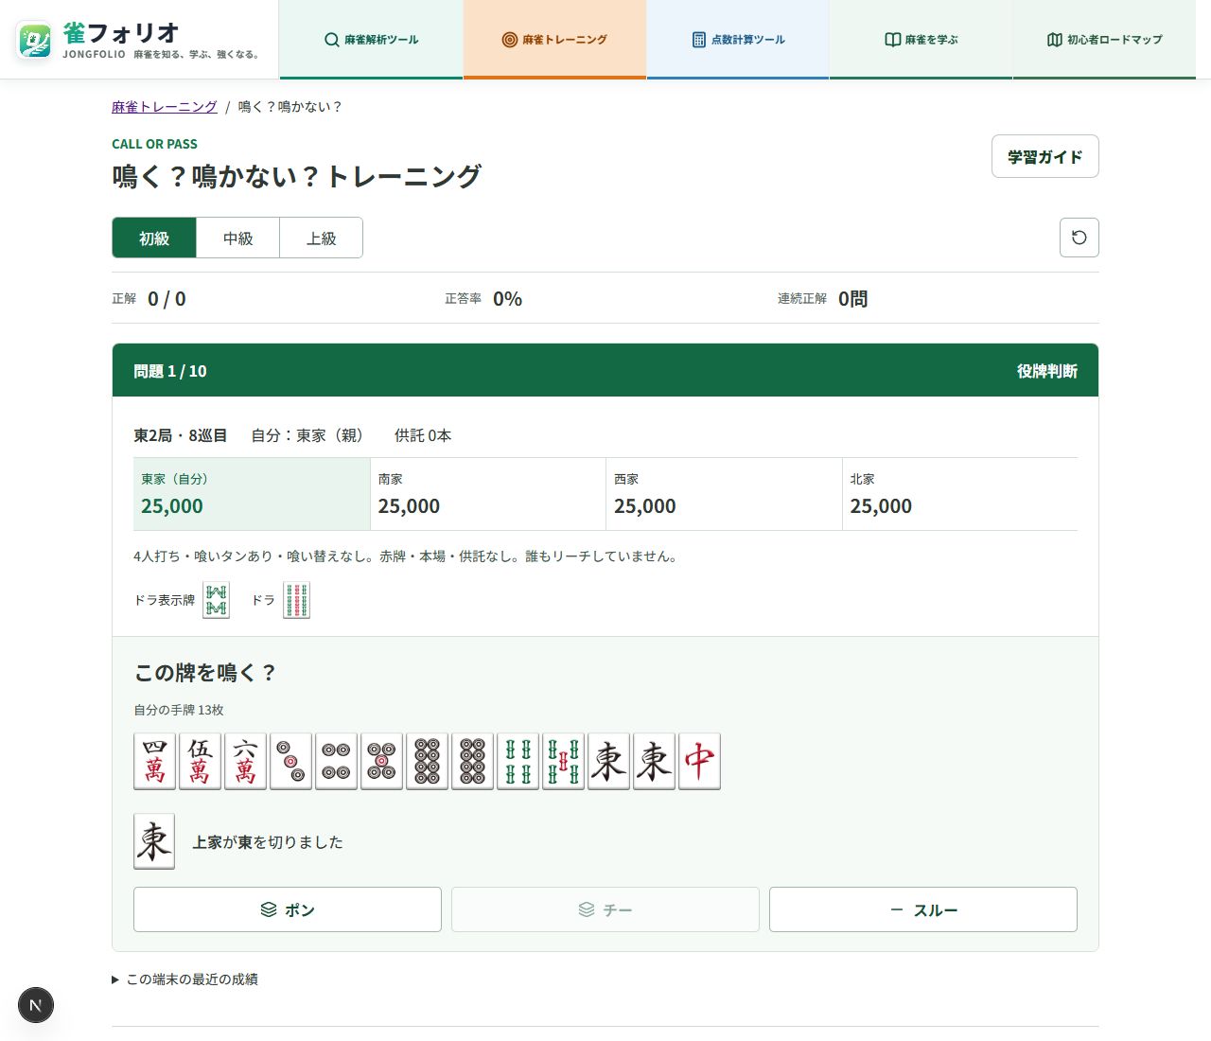Click the 連続正解 0問 statistic
The image size is (1211, 1041).
click(x=823, y=299)
